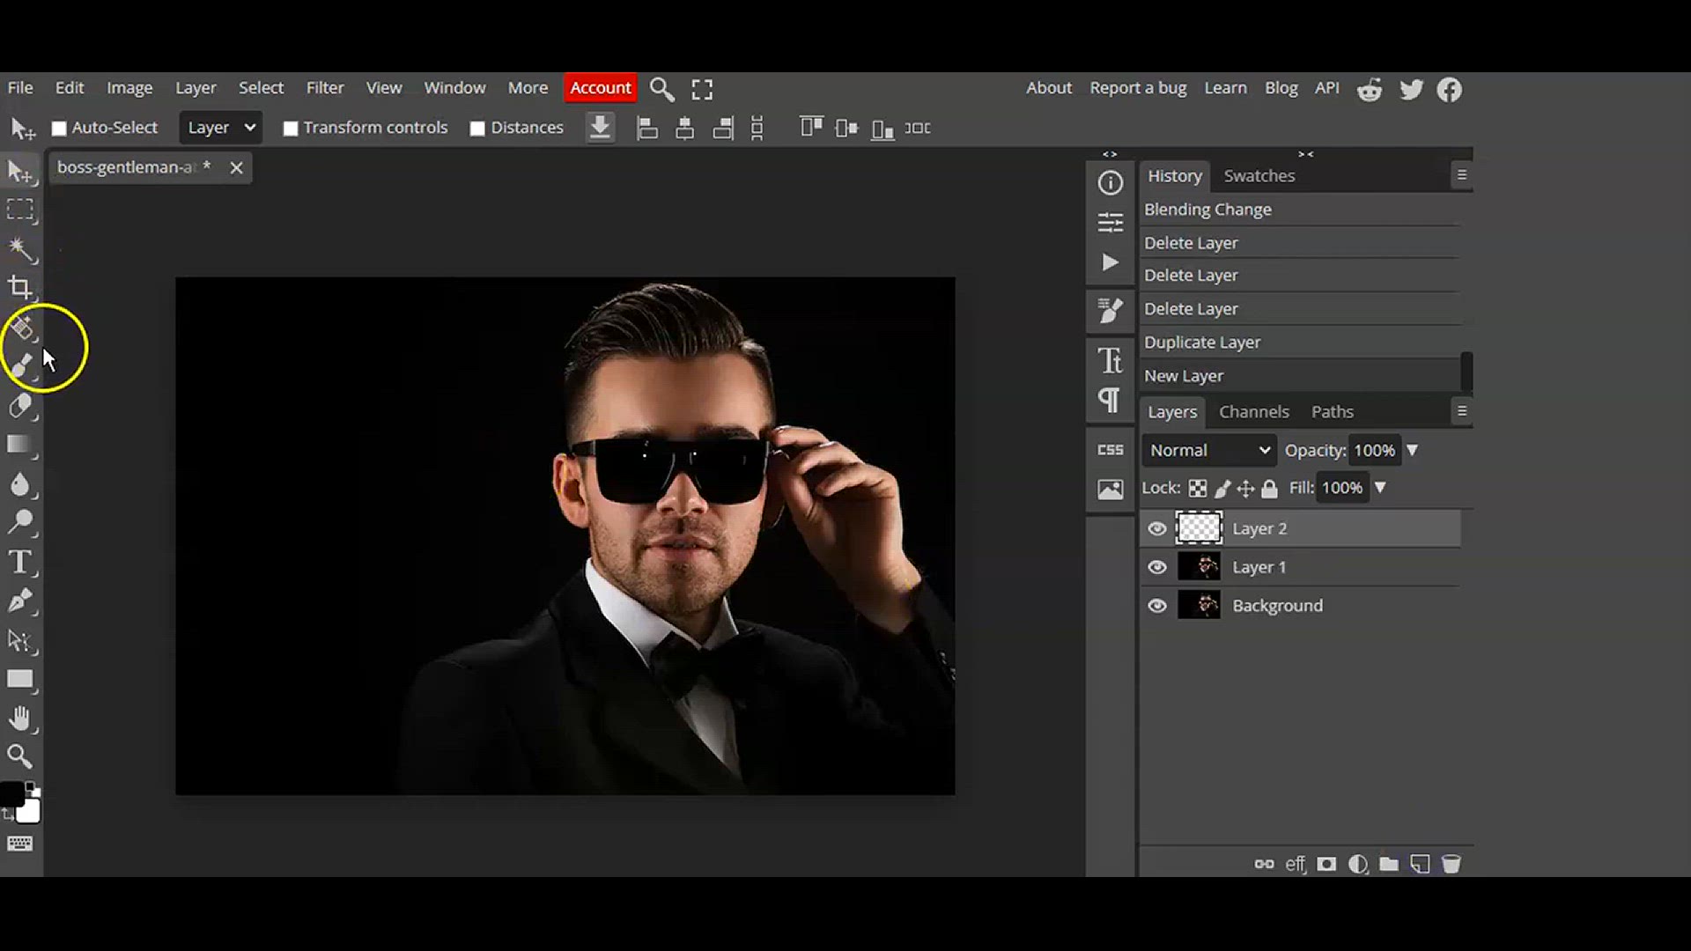Open the Filter menu
The image size is (1691, 951).
(325, 88)
